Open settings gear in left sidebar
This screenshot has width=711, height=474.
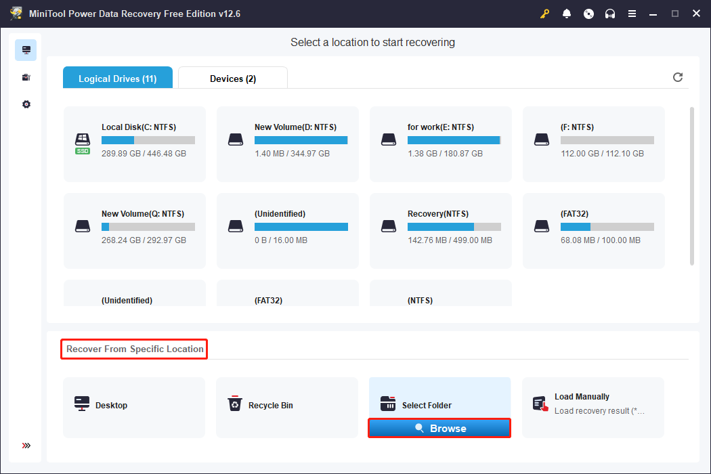coord(26,104)
